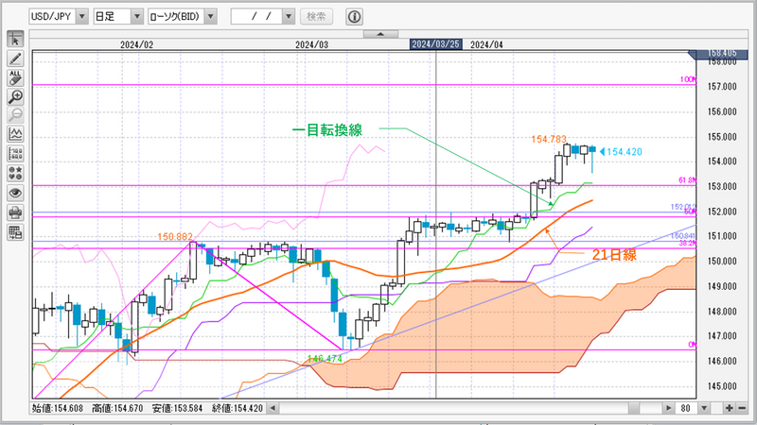The width and height of the screenshot is (757, 425).
Task: Click the 146.474 low price label
Action: [325, 359]
